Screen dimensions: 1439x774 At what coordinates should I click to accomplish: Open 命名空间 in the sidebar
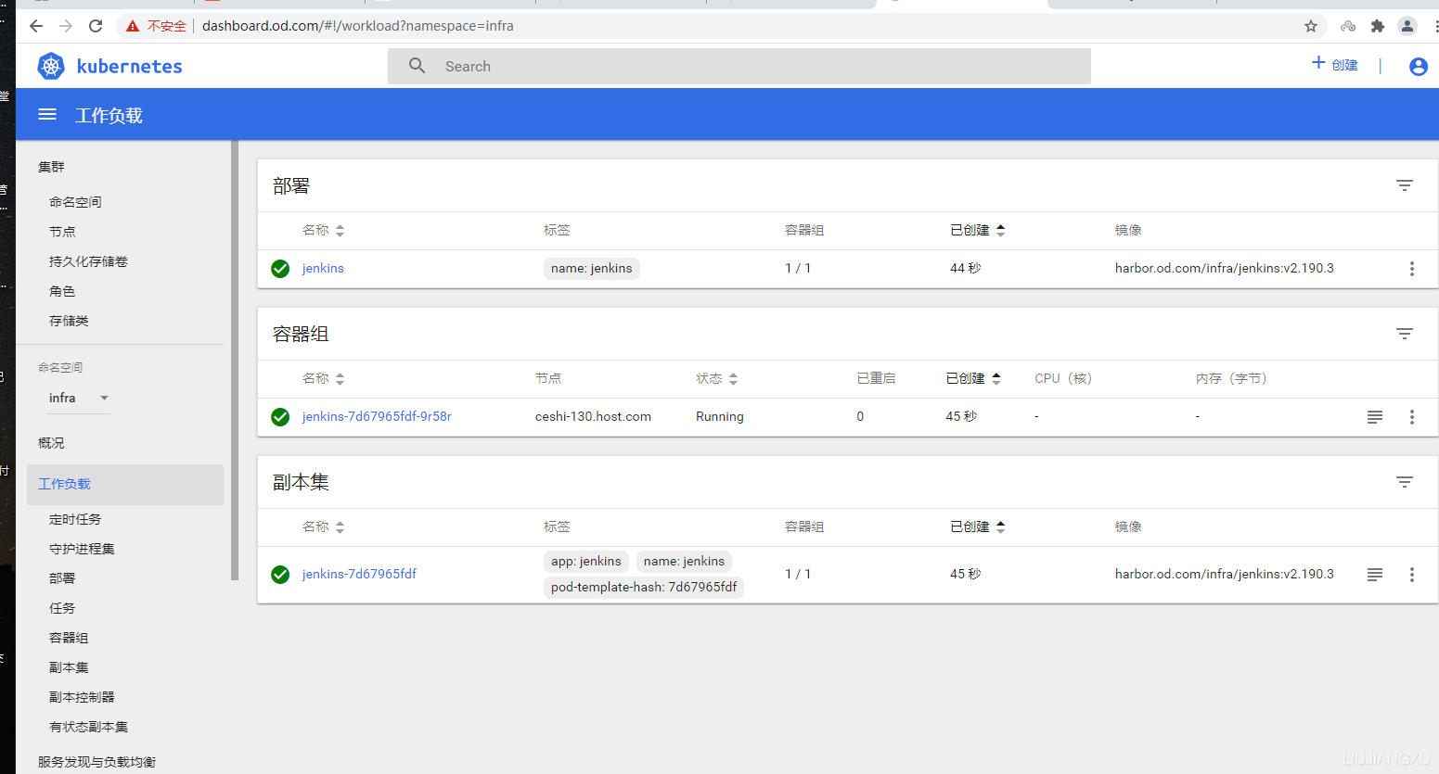click(75, 202)
